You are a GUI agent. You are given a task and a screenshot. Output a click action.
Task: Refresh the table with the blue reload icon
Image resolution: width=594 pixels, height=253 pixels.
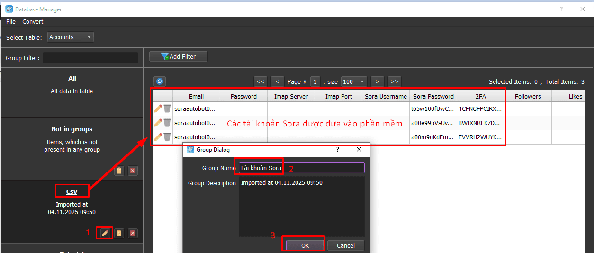pyautogui.click(x=160, y=81)
